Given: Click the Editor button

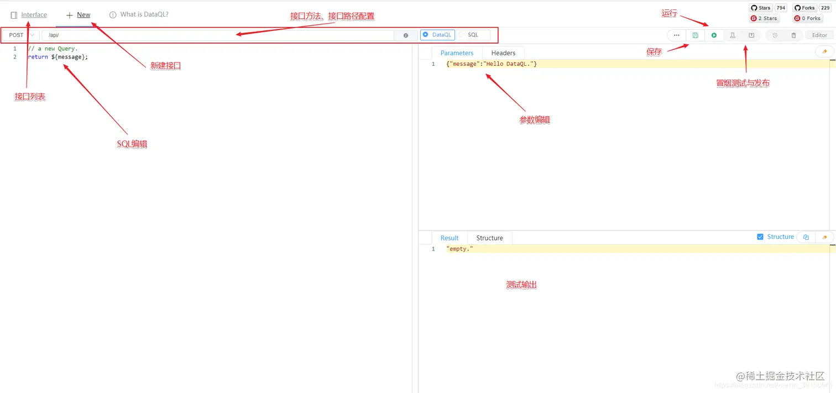Looking at the screenshot, I should pos(819,35).
